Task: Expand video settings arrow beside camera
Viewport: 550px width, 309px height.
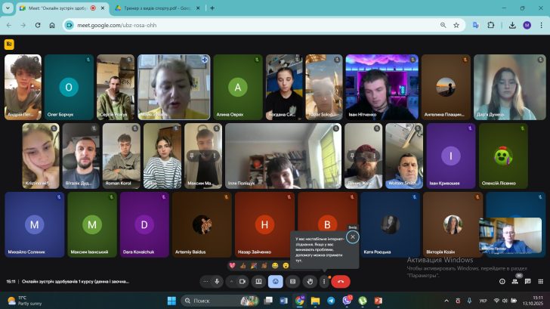Action: click(231, 281)
